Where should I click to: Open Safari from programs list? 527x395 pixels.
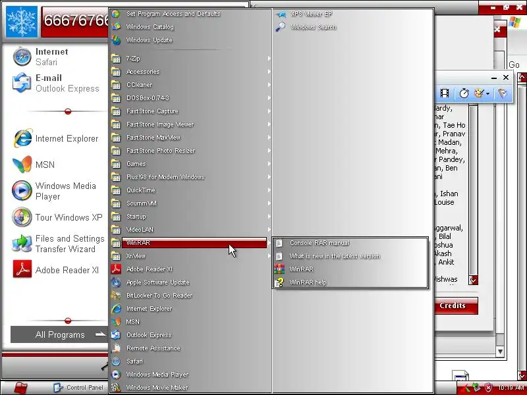190,361
